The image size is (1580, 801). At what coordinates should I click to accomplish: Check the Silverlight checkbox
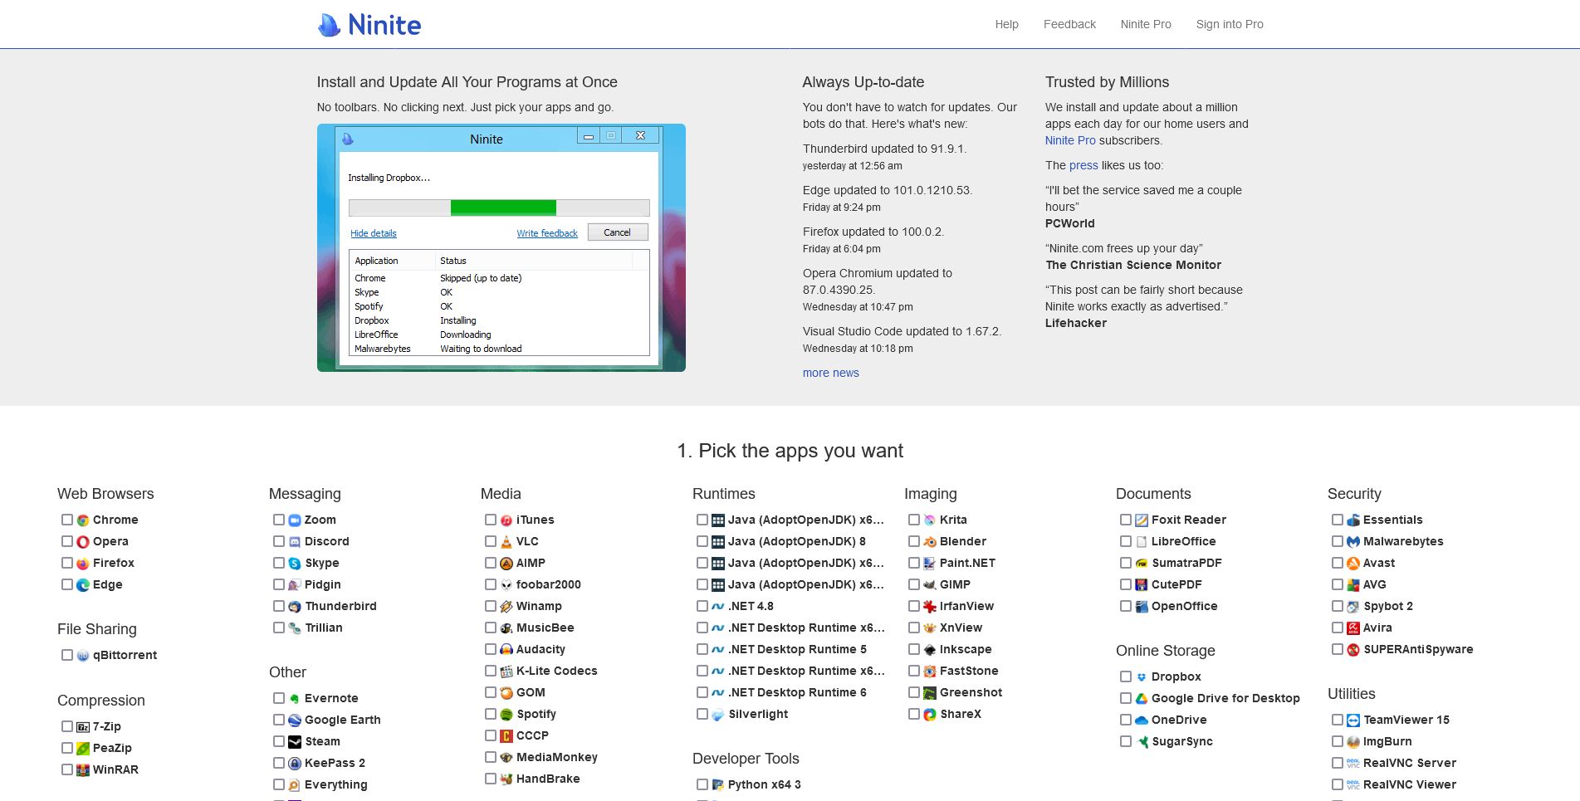point(702,714)
